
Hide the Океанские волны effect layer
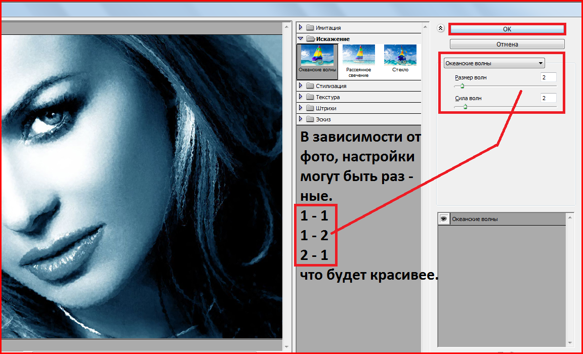(443, 219)
